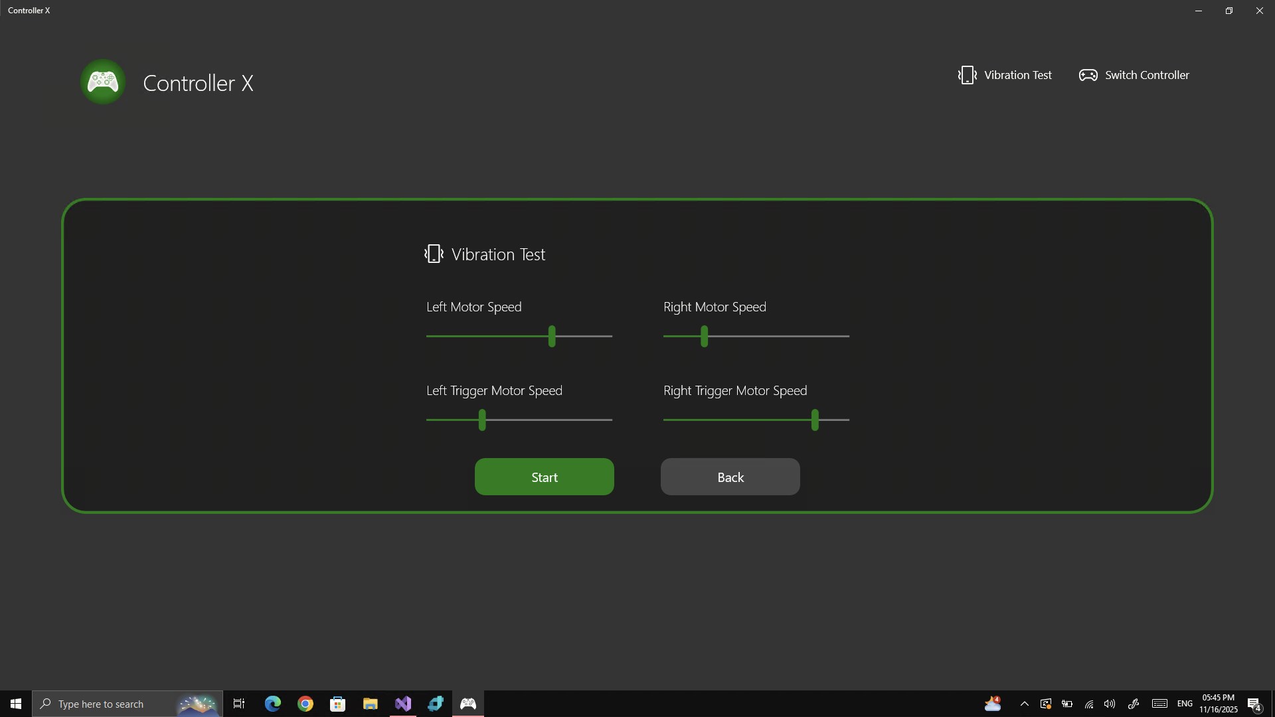Expand hidden icons in the system tray
This screenshot has width=1275, height=717.
tap(1025, 704)
